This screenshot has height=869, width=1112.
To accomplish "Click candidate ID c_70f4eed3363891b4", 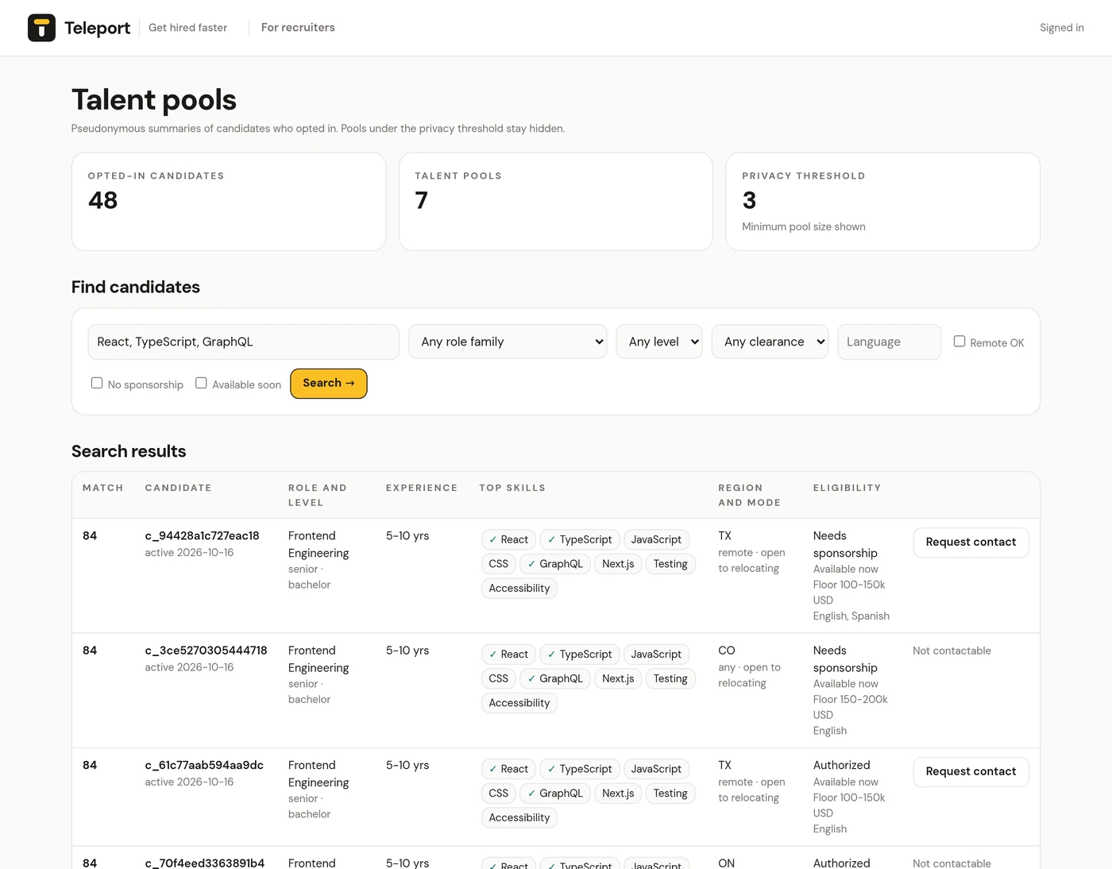I will coord(205,863).
